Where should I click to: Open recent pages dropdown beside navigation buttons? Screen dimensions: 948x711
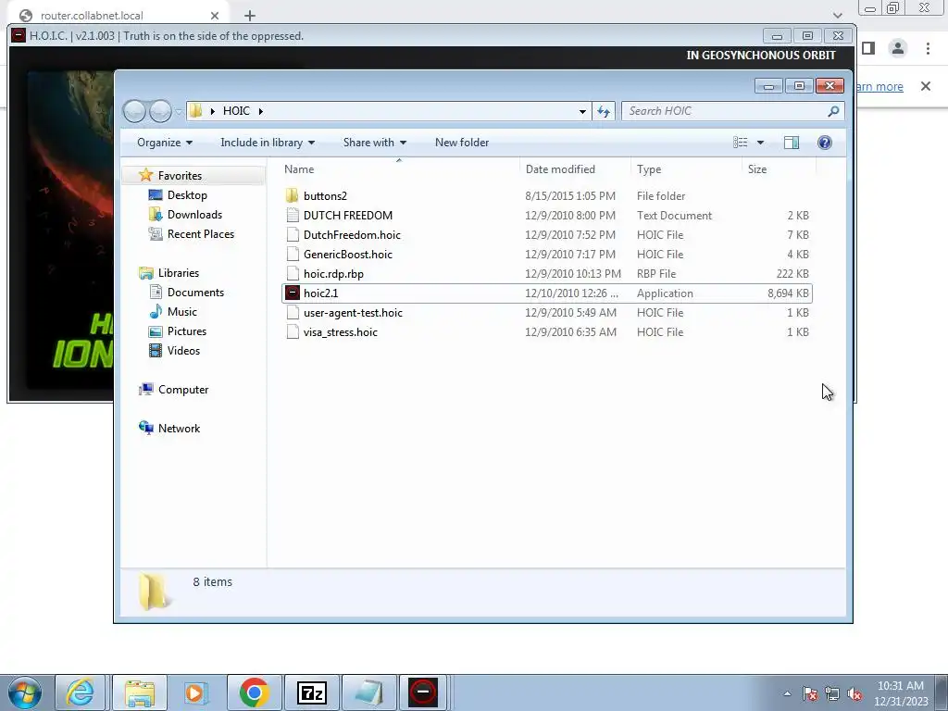(179, 111)
